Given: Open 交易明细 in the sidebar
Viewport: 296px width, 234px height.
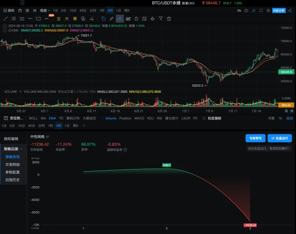Looking at the screenshot, I should 12,164.
